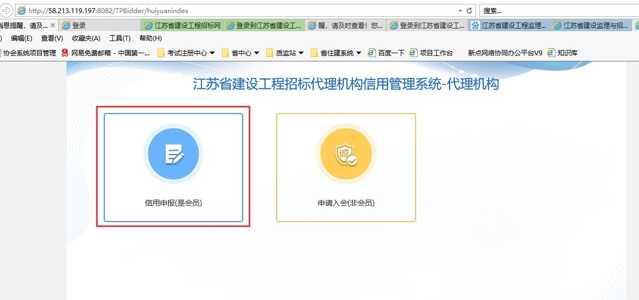Open 申请入会(非会员) card
639x300 pixels.
tap(346, 167)
